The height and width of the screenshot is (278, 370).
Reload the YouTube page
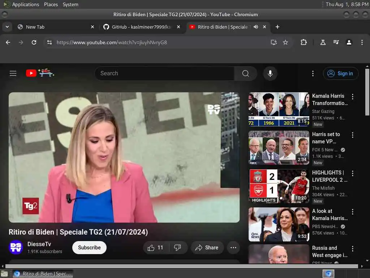[34, 42]
